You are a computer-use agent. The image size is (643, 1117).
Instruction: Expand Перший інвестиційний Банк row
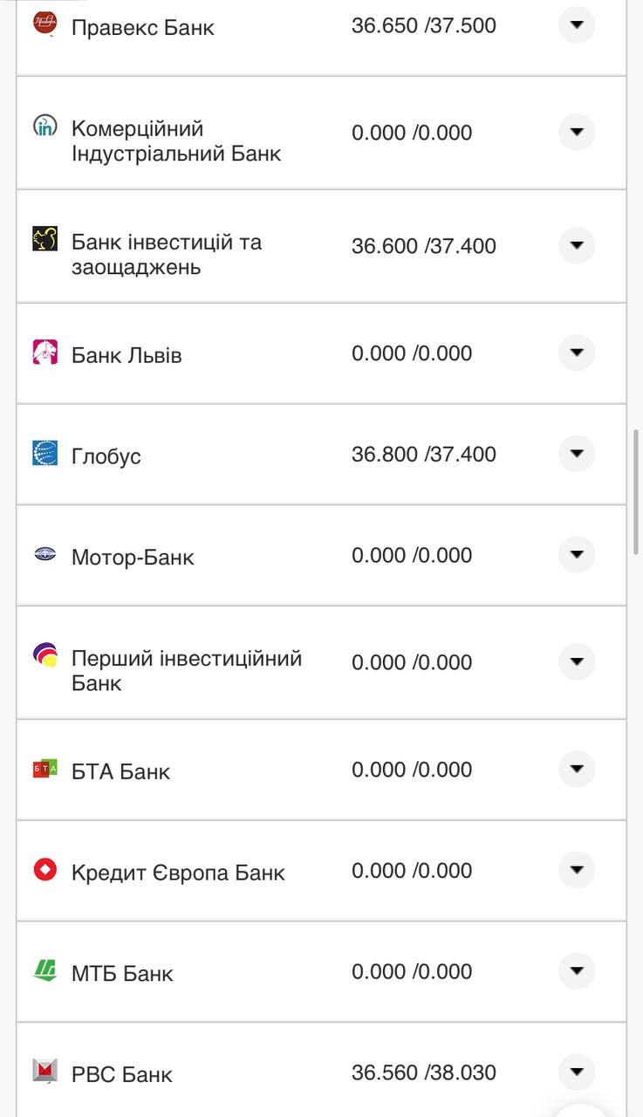click(576, 662)
